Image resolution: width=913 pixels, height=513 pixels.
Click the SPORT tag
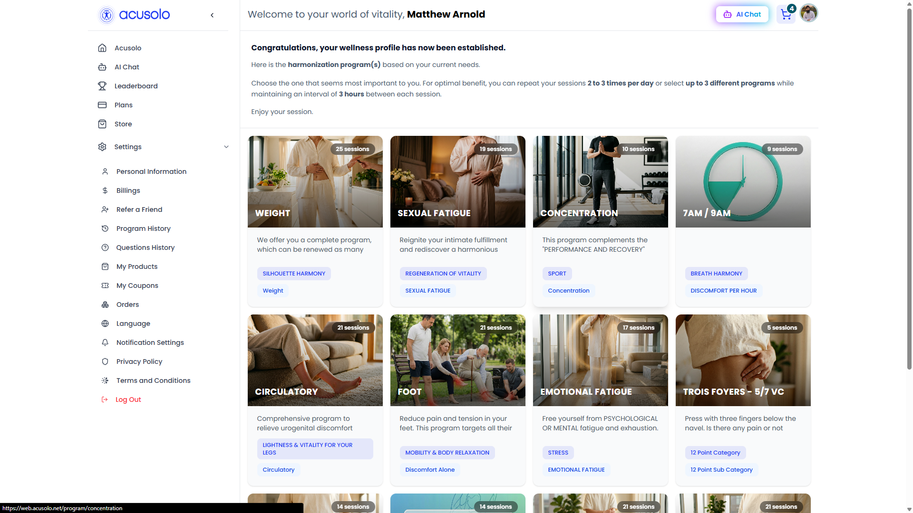[x=557, y=274]
